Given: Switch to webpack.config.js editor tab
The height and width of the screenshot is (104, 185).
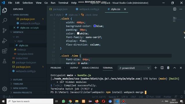Looking at the screenshot, I should tap(88, 9).
